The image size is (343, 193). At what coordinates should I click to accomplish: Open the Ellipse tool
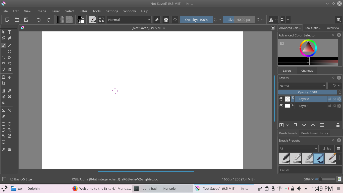(10, 52)
